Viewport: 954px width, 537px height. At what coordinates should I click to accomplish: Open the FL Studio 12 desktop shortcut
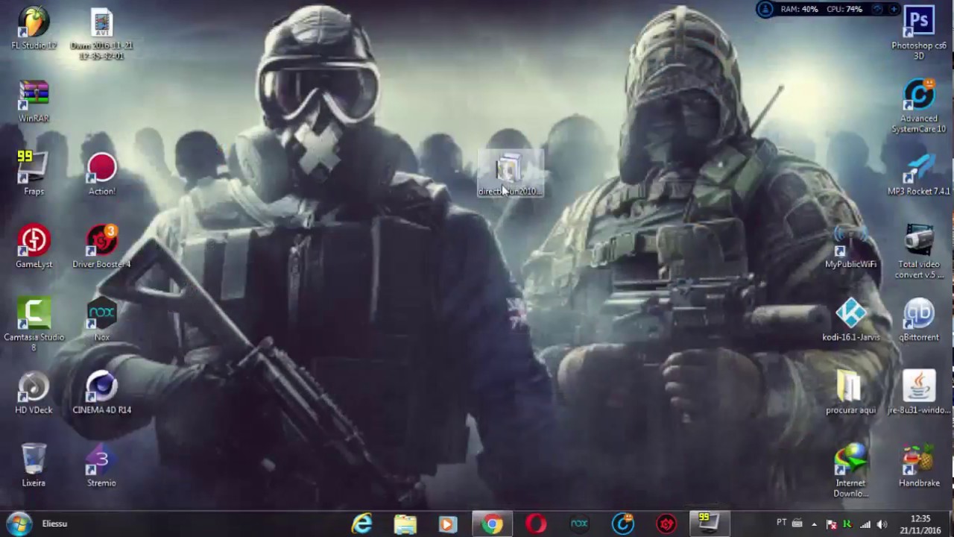pyautogui.click(x=34, y=28)
